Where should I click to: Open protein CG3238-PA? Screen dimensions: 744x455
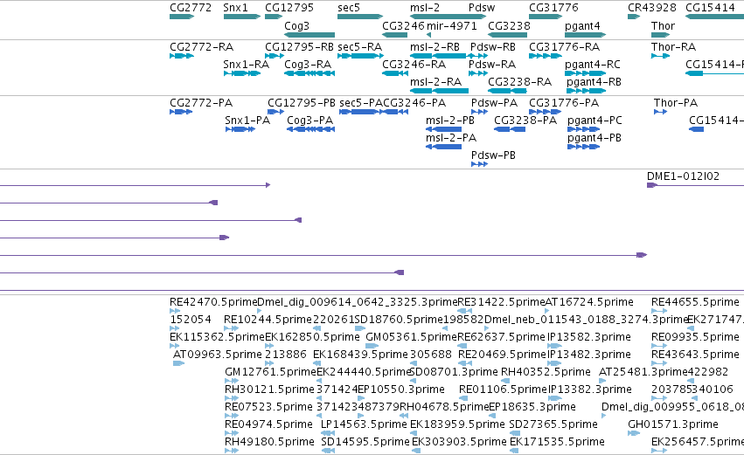525,121
